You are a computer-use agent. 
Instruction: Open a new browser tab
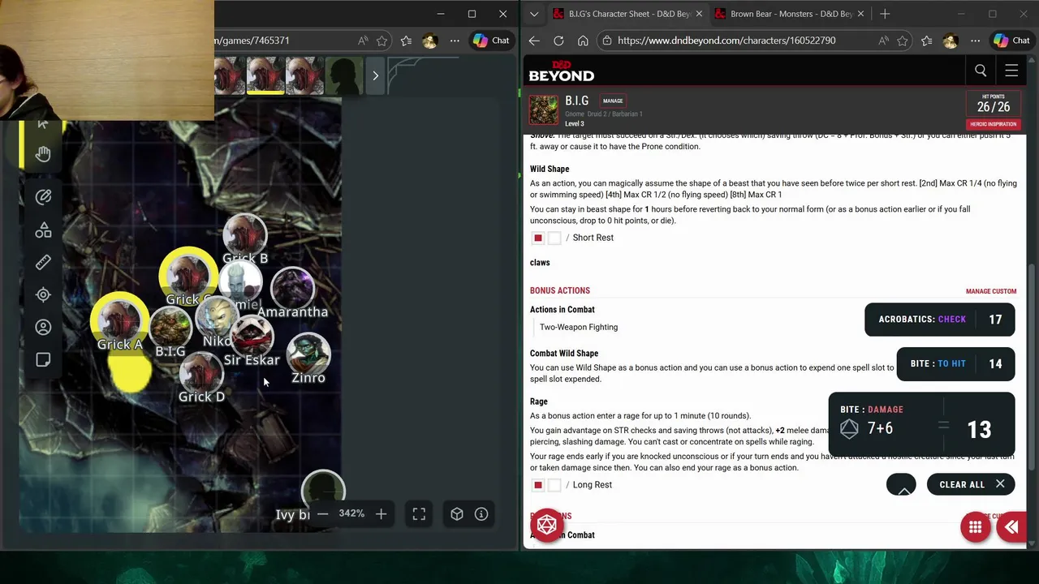(885, 14)
